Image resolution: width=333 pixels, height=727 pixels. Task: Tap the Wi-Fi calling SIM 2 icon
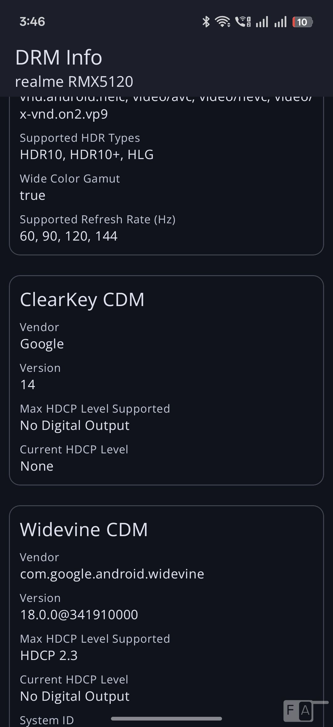point(243,22)
